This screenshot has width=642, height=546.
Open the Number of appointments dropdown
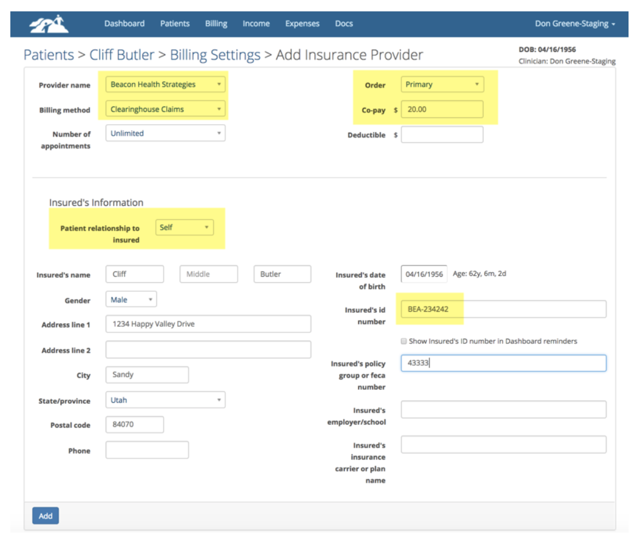pos(166,133)
